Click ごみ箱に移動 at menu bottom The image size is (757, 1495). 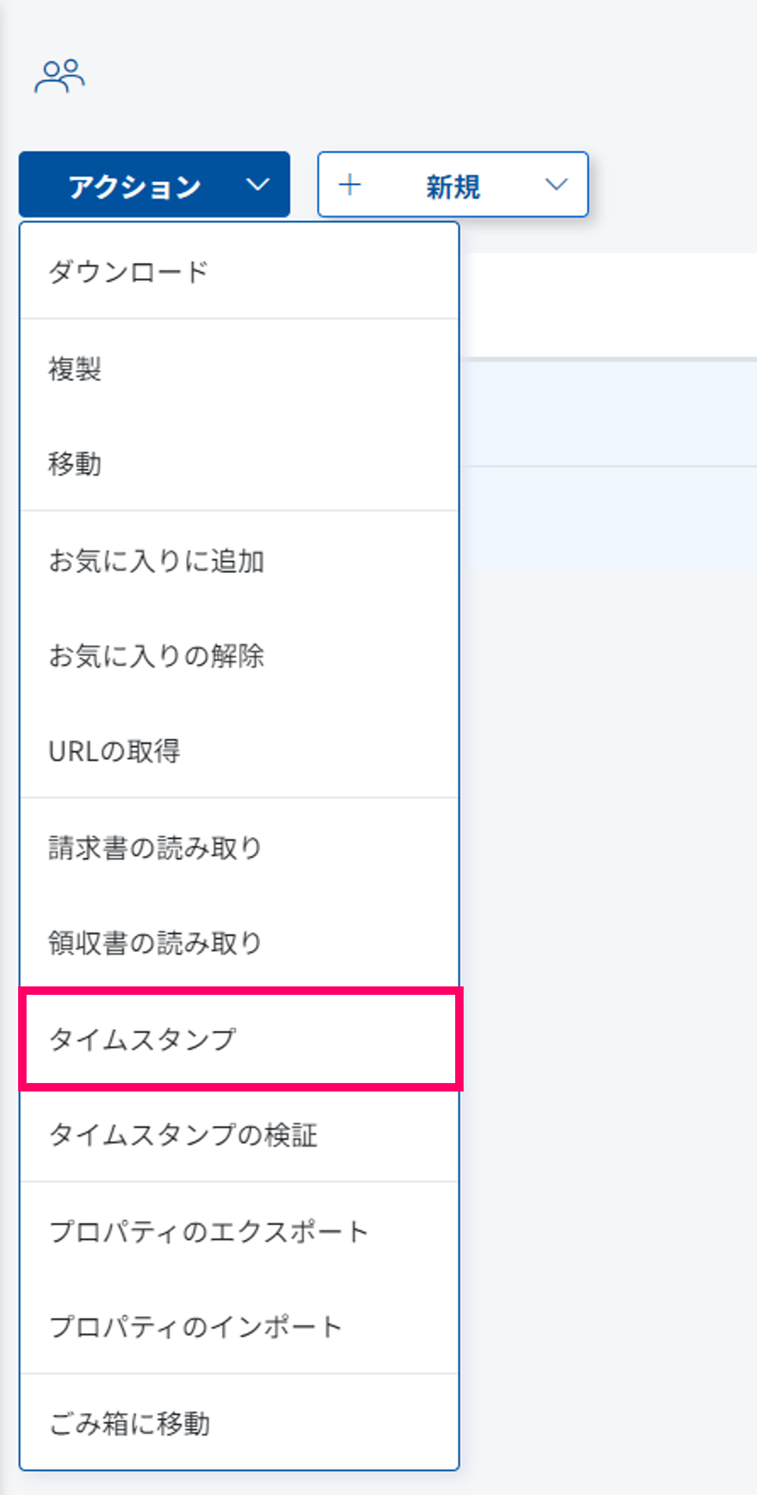point(129,1423)
